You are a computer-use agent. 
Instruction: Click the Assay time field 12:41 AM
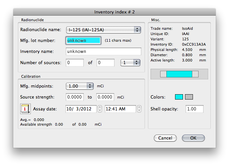click(120, 109)
